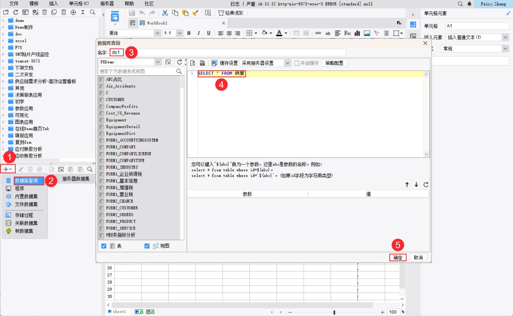Click the add dataset plus button
The height and width of the screenshot is (316, 513).
pyautogui.click(x=8, y=169)
